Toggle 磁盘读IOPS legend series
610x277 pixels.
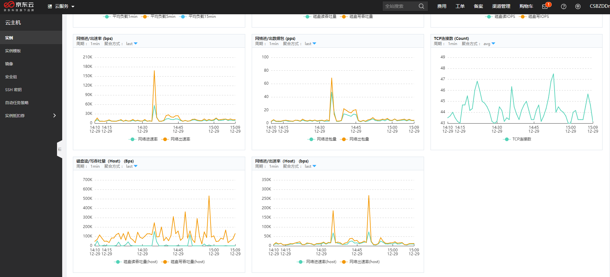point(500,17)
